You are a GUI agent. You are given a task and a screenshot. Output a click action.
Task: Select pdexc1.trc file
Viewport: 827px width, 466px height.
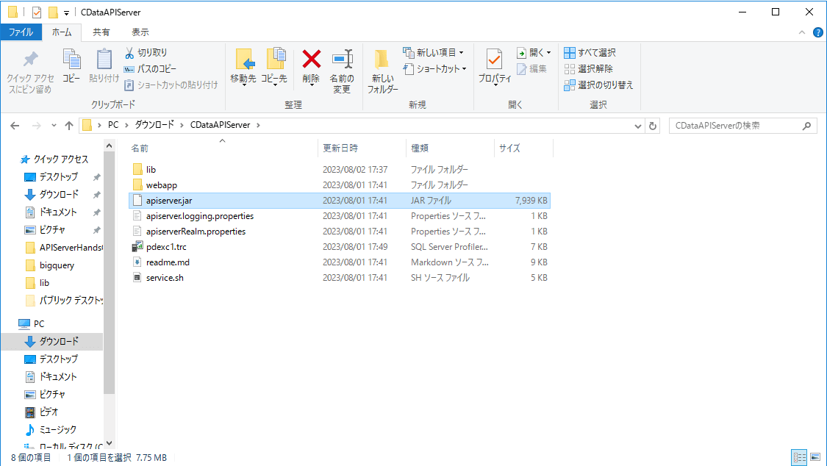340,247
